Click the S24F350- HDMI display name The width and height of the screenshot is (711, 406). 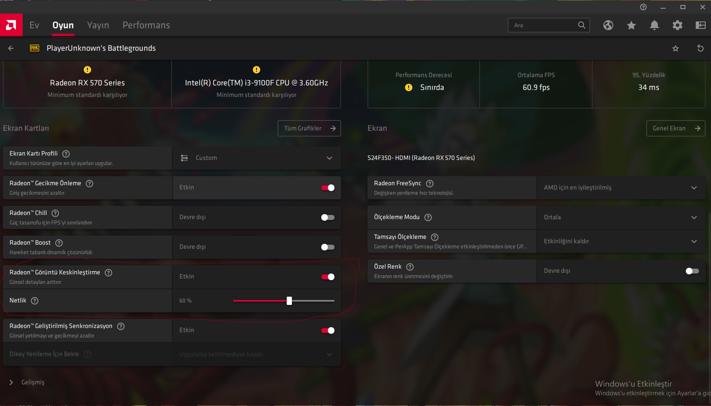point(421,158)
